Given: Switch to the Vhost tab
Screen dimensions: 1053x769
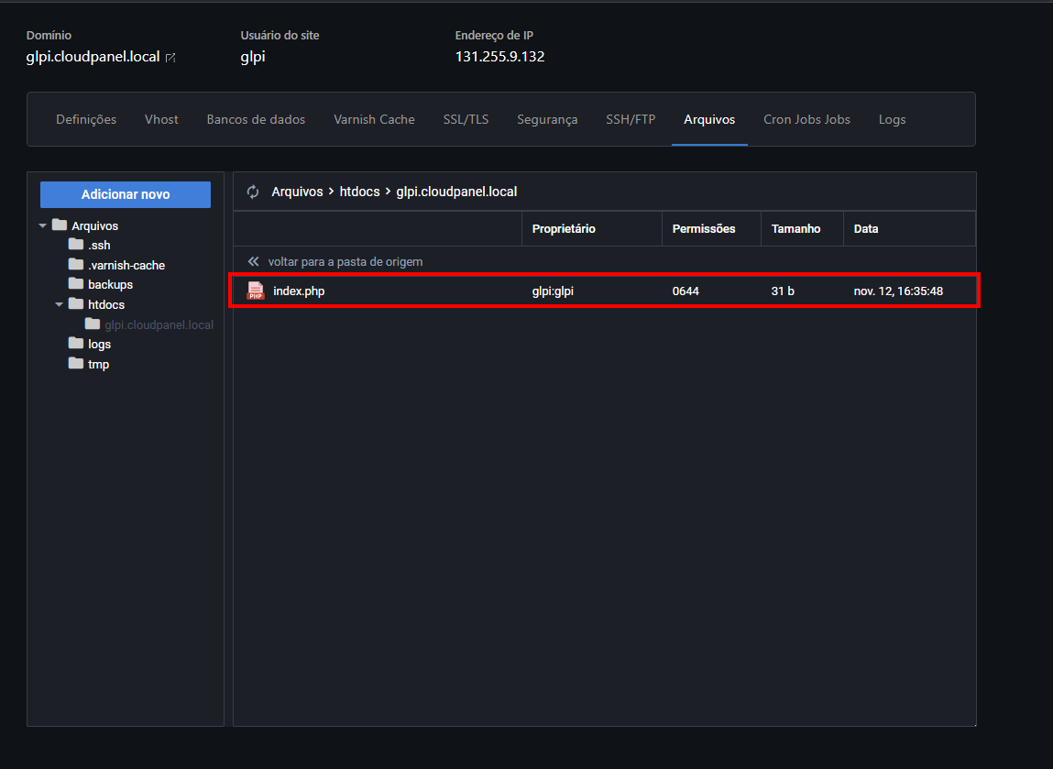Looking at the screenshot, I should pyautogui.click(x=161, y=119).
